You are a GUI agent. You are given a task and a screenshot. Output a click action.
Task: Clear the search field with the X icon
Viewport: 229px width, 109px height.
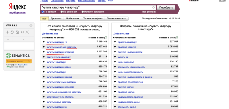pos(154,7)
